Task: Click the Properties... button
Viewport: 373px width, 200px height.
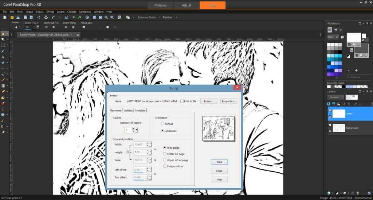Action: [x=229, y=101]
